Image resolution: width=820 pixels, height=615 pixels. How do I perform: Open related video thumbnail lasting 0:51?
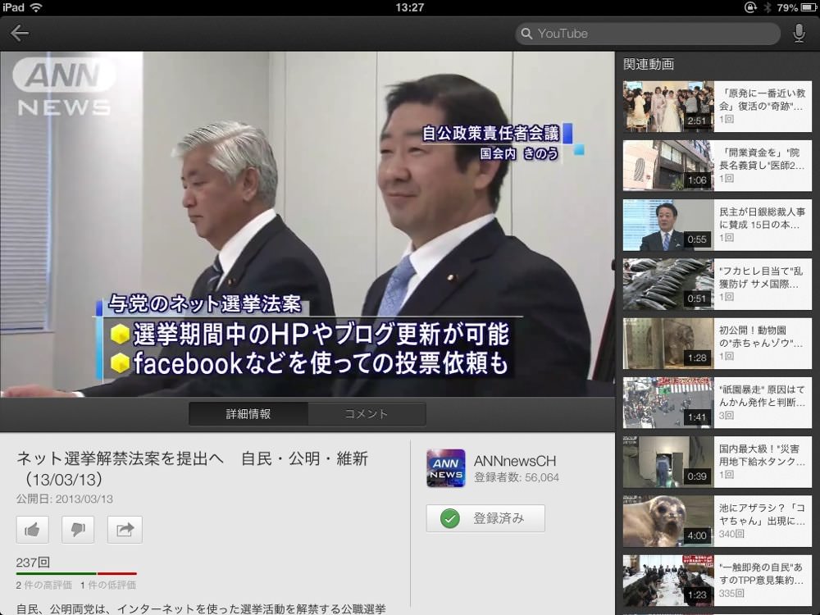[668, 284]
